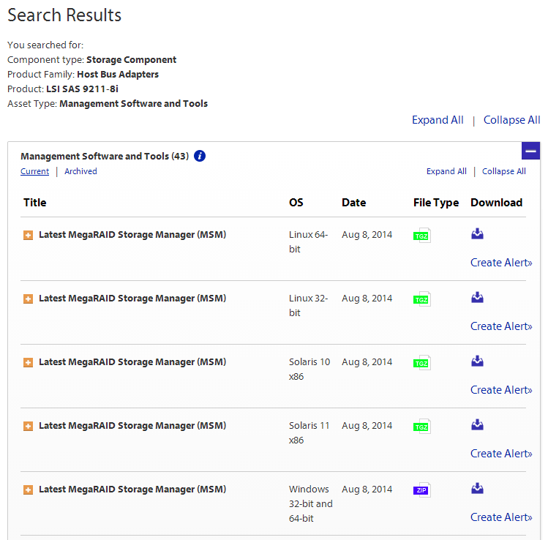Image resolution: width=548 pixels, height=540 pixels.
Task: Click TGZ file type icon for Solaris 11 x86
Action: point(422,427)
